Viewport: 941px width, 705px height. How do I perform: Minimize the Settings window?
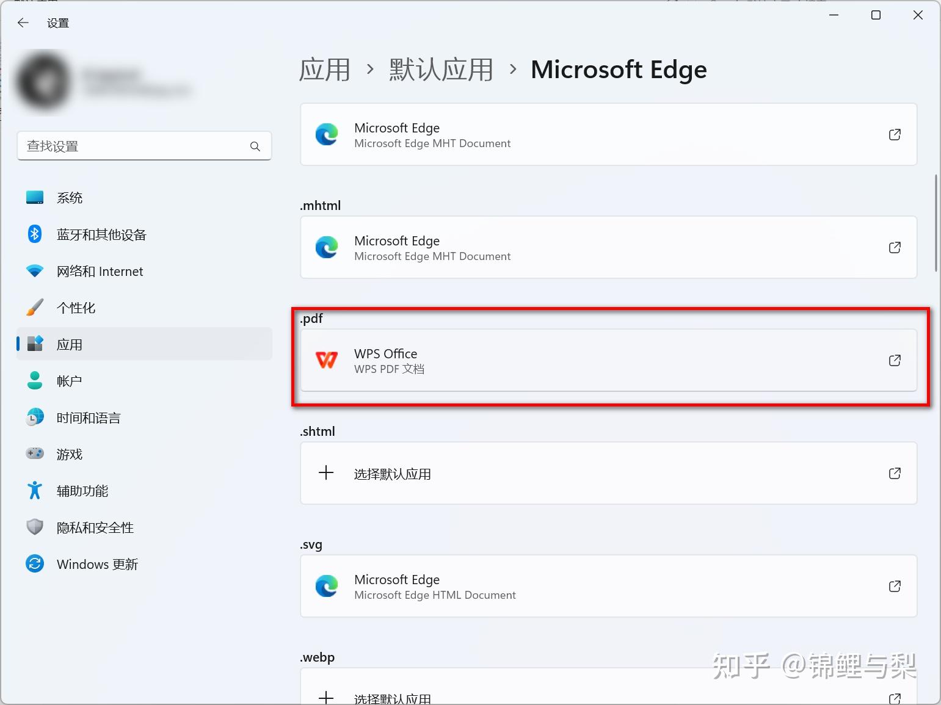(834, 15)
